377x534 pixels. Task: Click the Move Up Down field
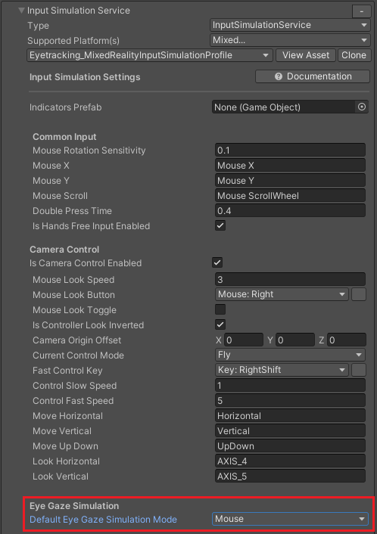click(x=290, y=446)
